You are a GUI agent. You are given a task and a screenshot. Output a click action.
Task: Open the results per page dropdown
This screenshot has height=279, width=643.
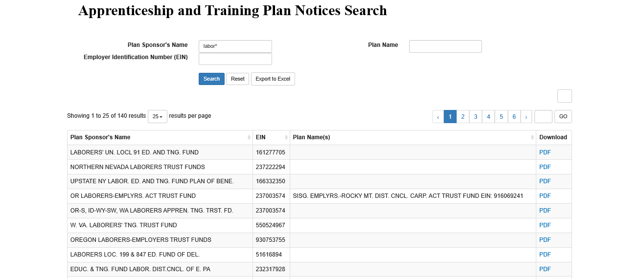tap(157, 116)
